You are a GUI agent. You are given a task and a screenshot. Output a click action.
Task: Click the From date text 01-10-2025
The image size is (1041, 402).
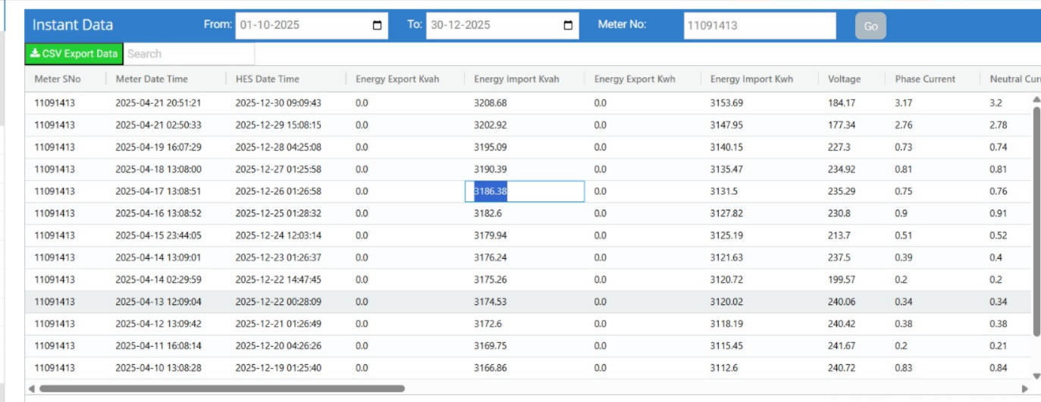pos(270,25)
